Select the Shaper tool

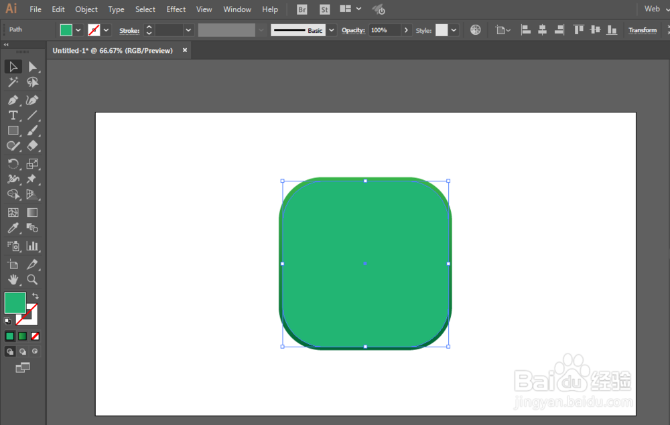13,146
